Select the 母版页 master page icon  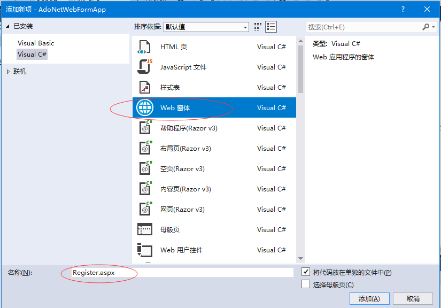(144, 230)
